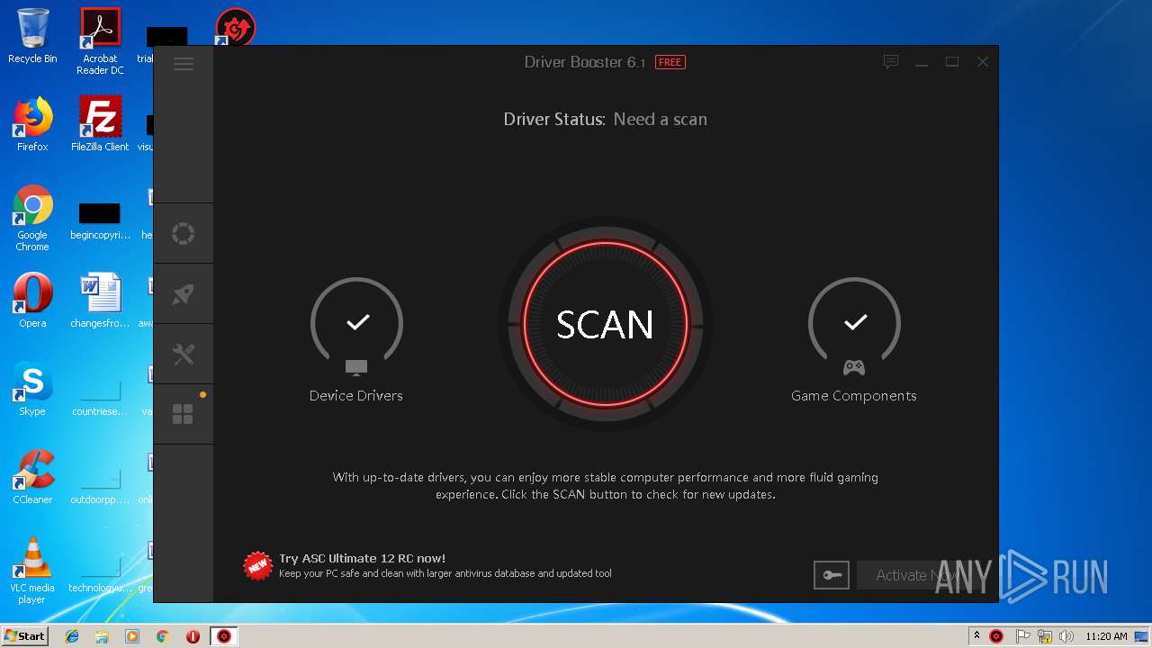The image size is (1152, 648).
Task: Click the 11:20 AM clock
Action: 1106,636
